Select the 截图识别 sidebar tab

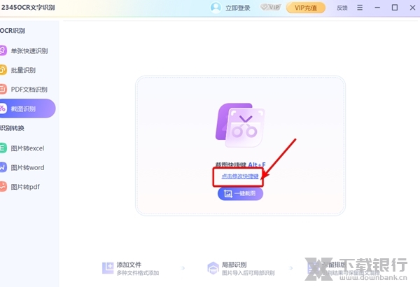[27, 108]
